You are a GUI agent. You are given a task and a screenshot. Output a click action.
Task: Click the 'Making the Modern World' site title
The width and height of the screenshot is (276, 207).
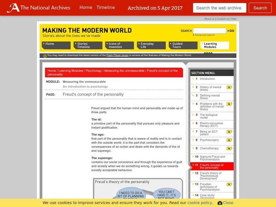point(87,30)
